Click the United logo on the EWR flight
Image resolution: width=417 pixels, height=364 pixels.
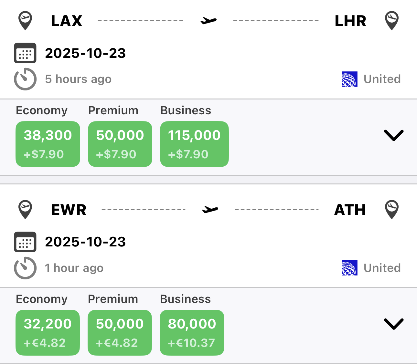click(x=349, y=268)
